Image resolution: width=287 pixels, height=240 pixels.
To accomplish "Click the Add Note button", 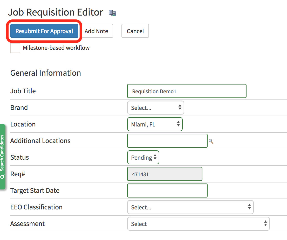I will 96,31.
